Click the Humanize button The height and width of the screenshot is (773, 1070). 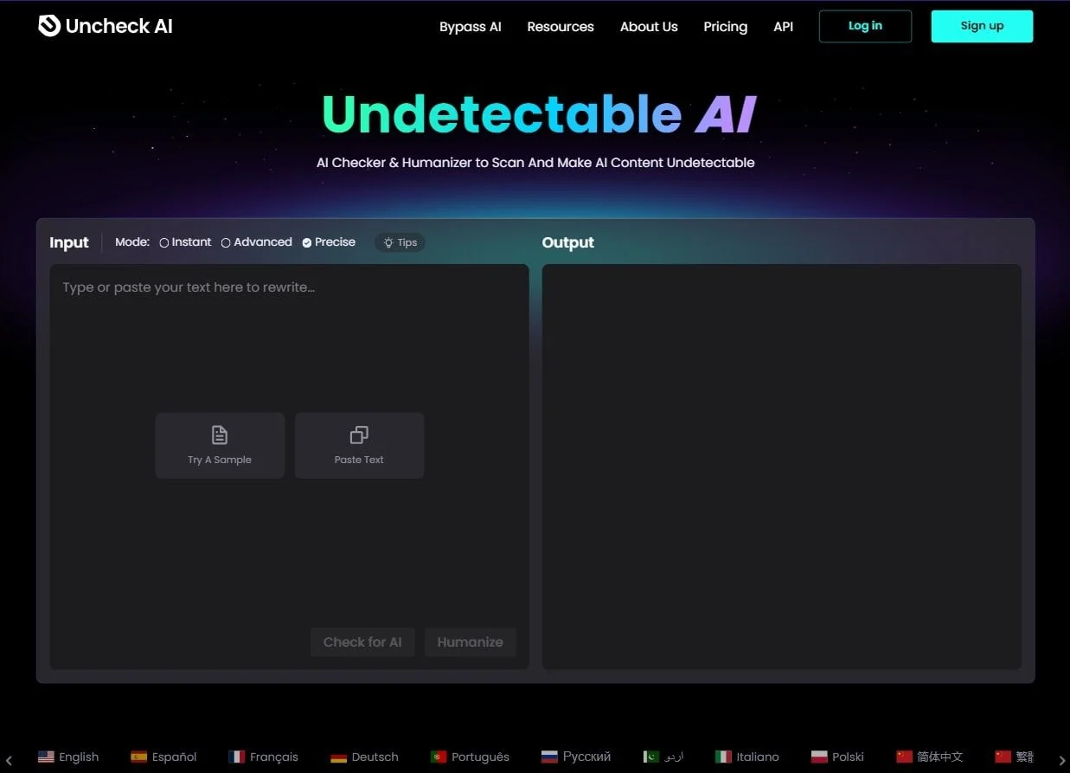coord(470,642)
